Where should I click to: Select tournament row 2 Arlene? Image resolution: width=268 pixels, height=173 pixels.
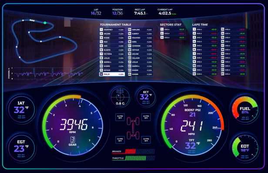[x=112, y=34]
